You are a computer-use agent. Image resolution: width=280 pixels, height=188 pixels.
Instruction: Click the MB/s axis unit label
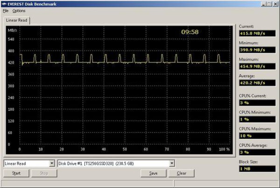12,31
